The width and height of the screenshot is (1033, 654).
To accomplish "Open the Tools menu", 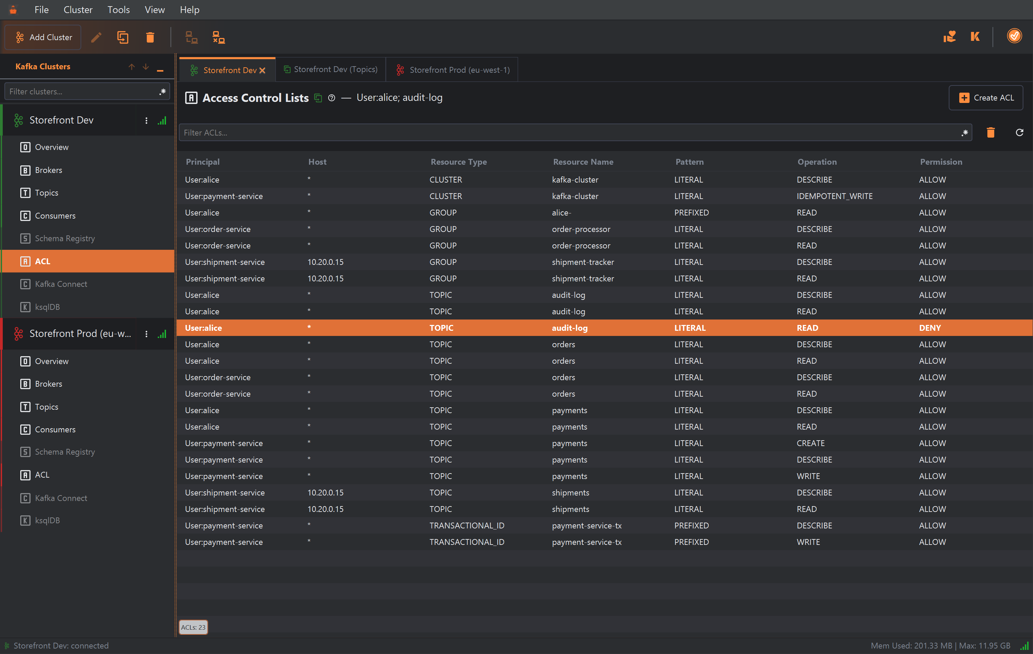I will coord(118,10).
